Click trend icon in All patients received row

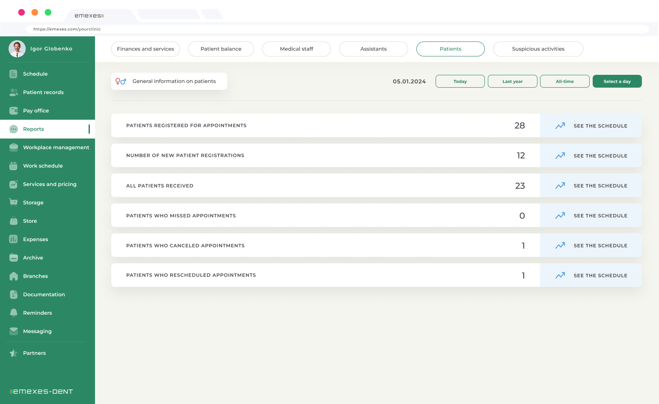[x=560, y=186]
